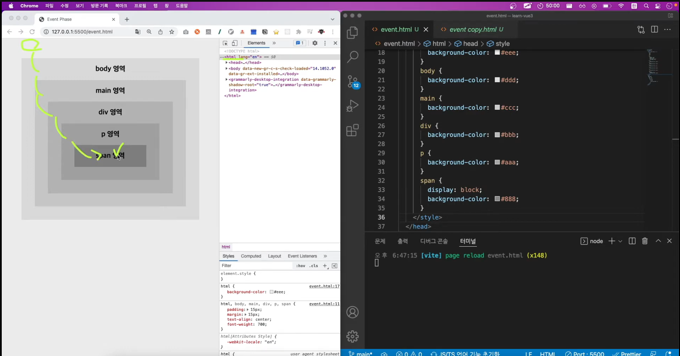Open Source Control with 12 changes
This screenshot has height=356, width=680.
353,82
